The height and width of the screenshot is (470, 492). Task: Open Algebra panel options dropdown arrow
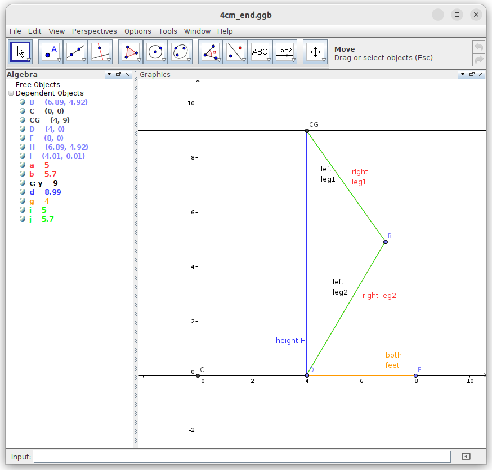(x=109, y=74)
